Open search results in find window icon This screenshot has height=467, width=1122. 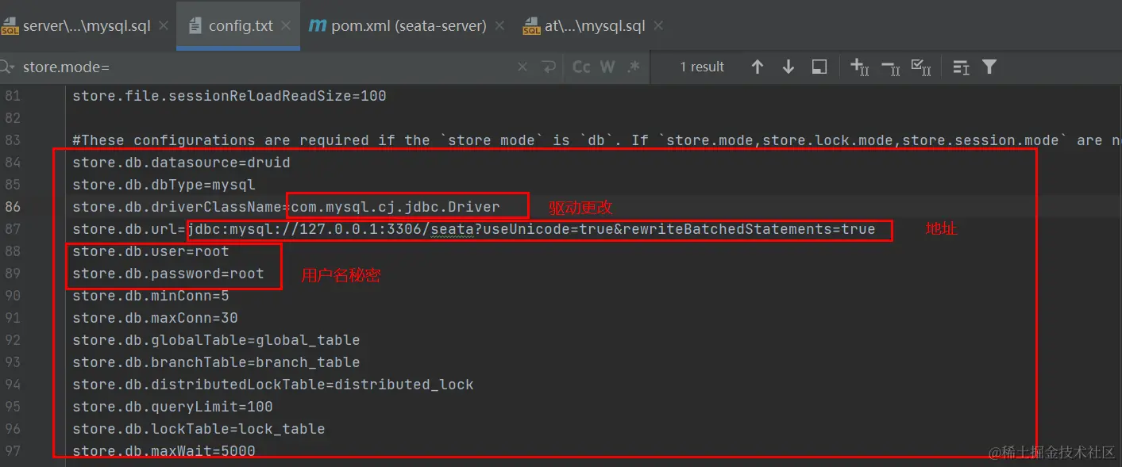tap(819, 67)
